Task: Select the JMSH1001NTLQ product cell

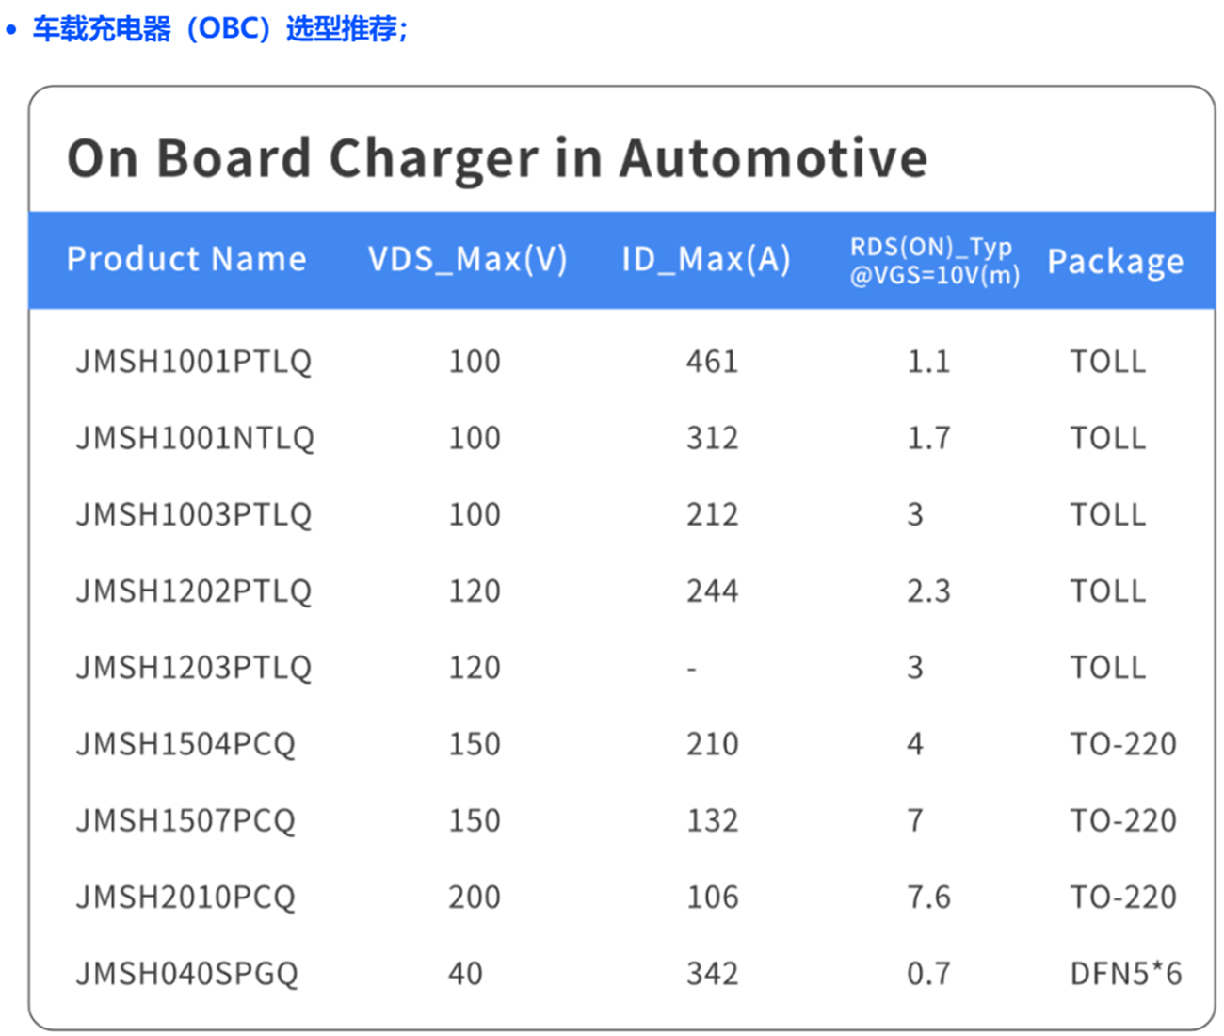Action: pyautogui.click(x=195, y=438)
